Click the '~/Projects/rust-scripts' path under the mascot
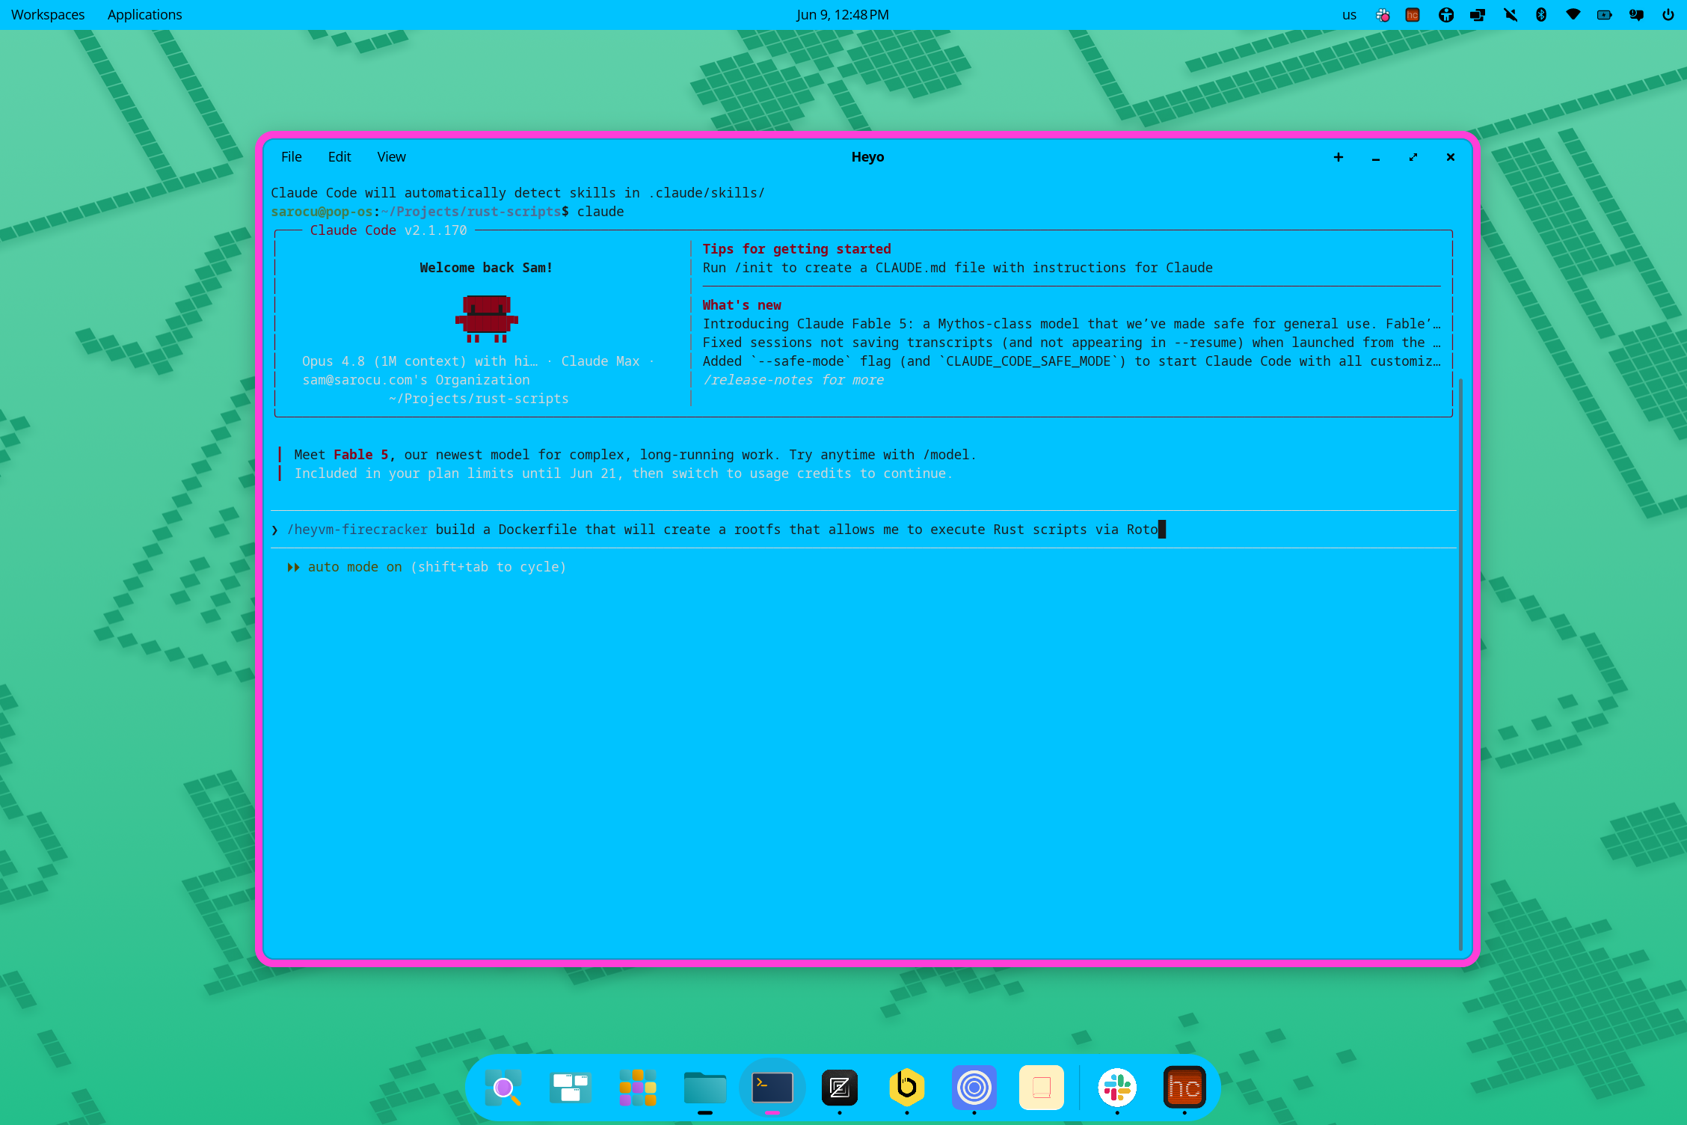This screenshot has height=1125, width=1687. [x=479, y=399]
